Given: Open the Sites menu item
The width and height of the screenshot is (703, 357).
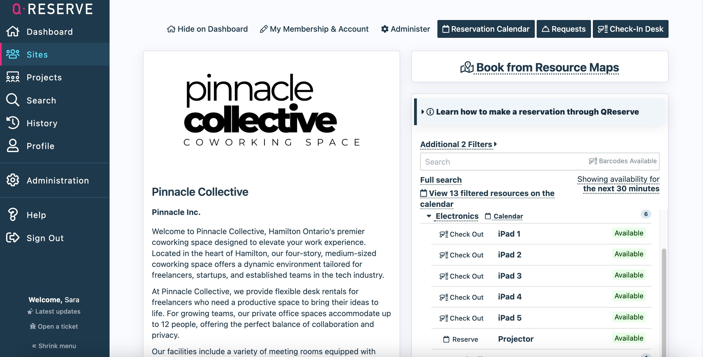Looking at the screenshot, I should (x=37, y=54).
